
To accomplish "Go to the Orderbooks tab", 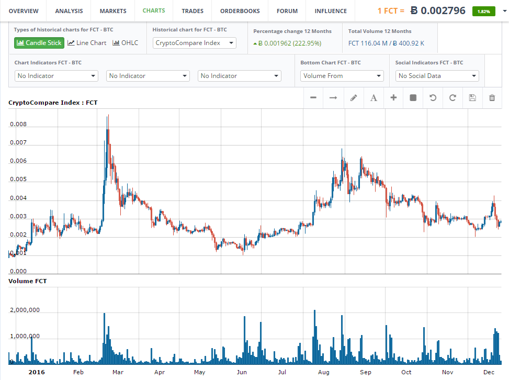I will click(240, 10).
